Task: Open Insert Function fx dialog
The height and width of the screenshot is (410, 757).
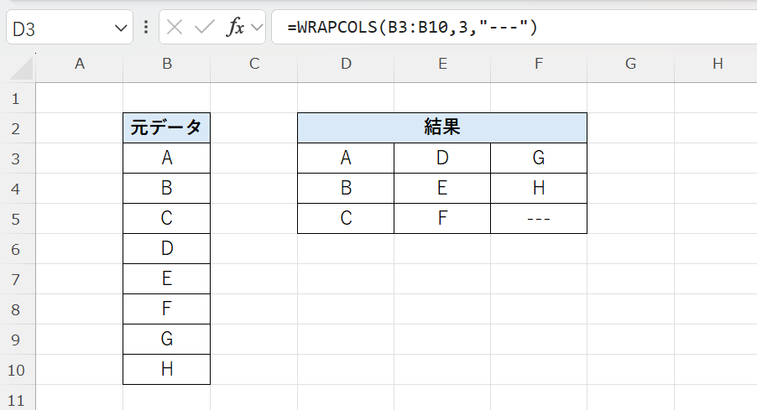Action: 235,28
